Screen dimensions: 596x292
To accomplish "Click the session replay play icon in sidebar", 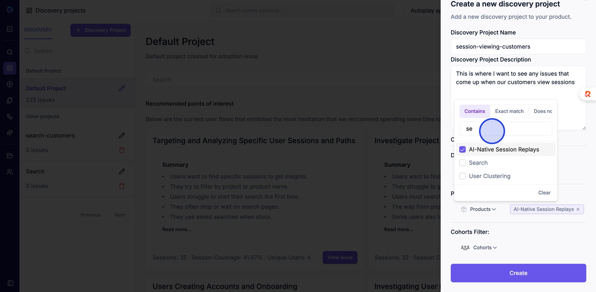I will [x=10, y=84].
